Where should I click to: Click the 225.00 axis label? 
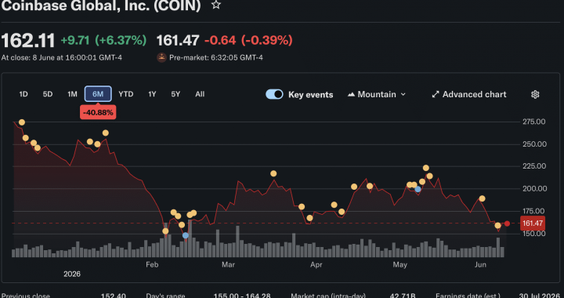coord(534,166)
